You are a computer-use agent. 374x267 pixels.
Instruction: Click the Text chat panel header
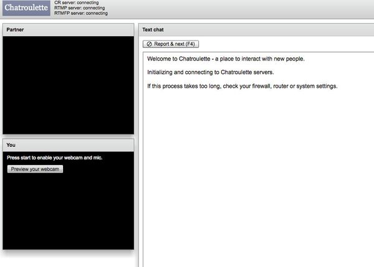[x=256, y=30]
